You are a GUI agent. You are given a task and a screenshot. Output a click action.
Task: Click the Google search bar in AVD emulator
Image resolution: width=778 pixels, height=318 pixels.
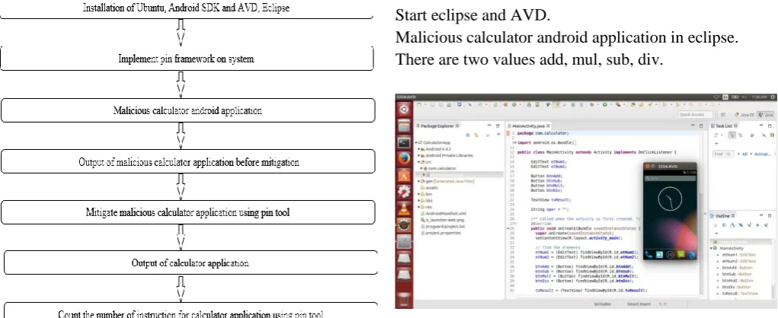tap(670, 178)
